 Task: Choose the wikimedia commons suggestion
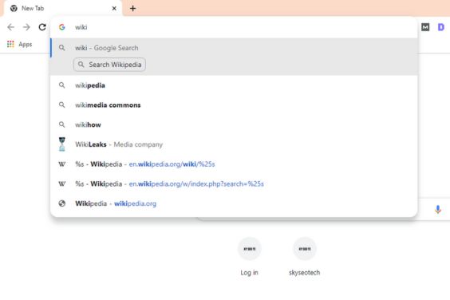point(234,105)
